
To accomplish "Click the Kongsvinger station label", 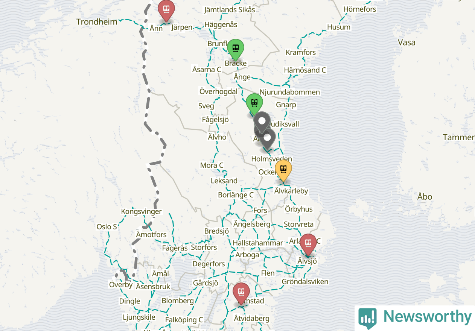I will point(142,211).
